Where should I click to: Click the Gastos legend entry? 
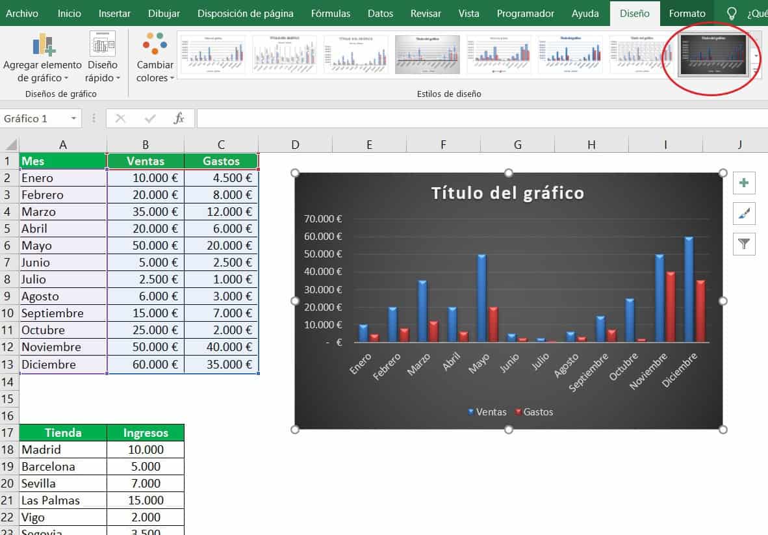tap(534, 412)
